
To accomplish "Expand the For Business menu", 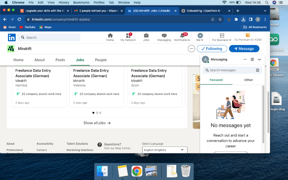I will pyautogui.click(x=222, y=37).
